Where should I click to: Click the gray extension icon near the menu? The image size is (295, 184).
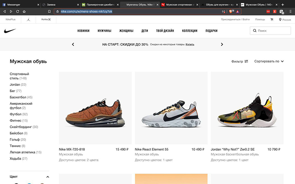click(282, 12)
